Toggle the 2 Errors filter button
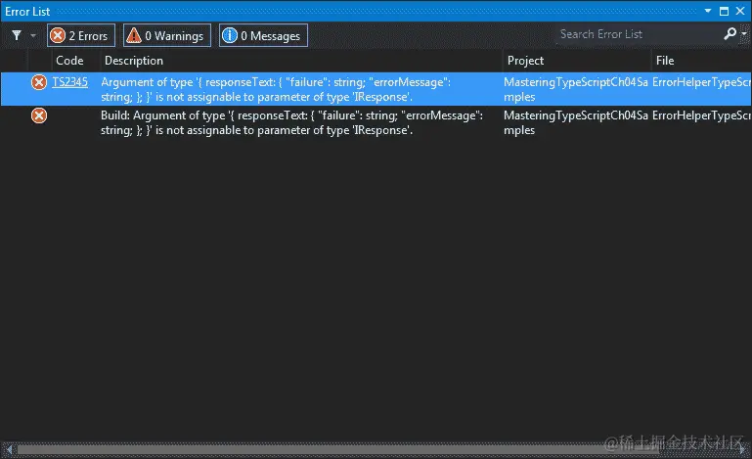This screenshot has height=459, width=752. click(x=81, y=35)
